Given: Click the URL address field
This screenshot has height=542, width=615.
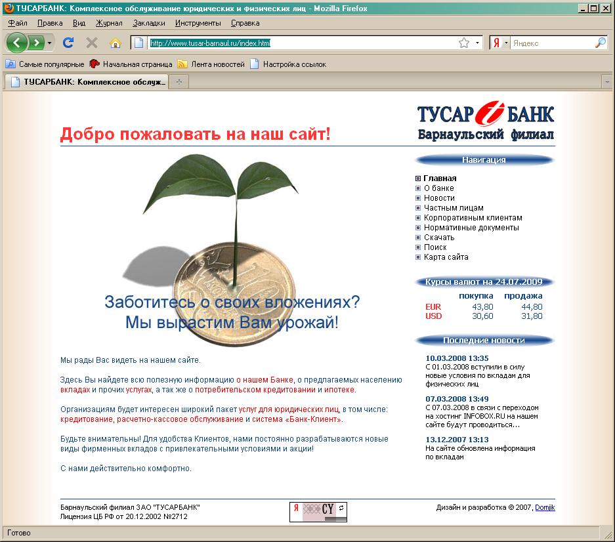Looking at the screenshot, I should 302,43.
